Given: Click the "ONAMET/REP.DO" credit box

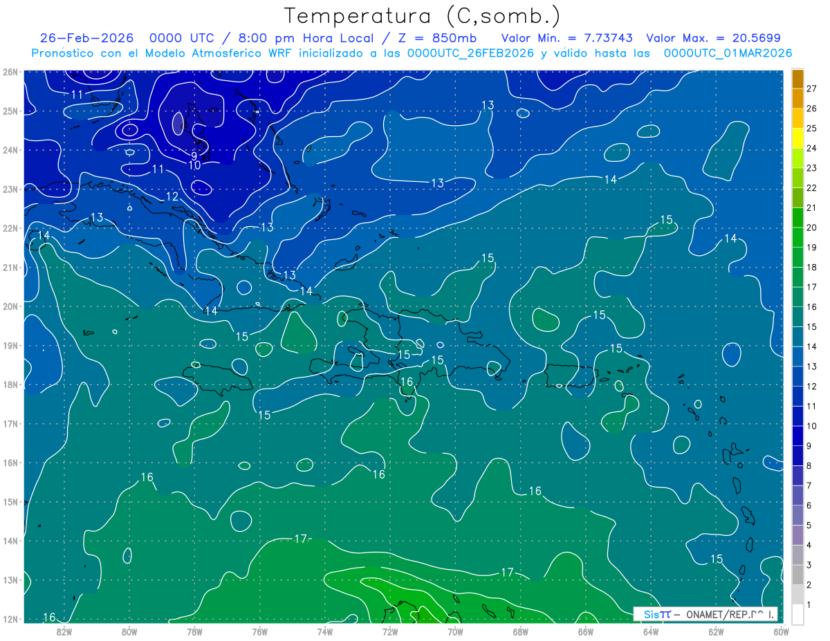Looking at the screenshot, I should 705,613.
